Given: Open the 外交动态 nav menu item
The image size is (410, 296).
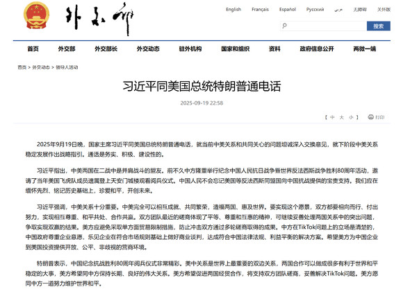Looking at the screenshot, I should (148, 49).
